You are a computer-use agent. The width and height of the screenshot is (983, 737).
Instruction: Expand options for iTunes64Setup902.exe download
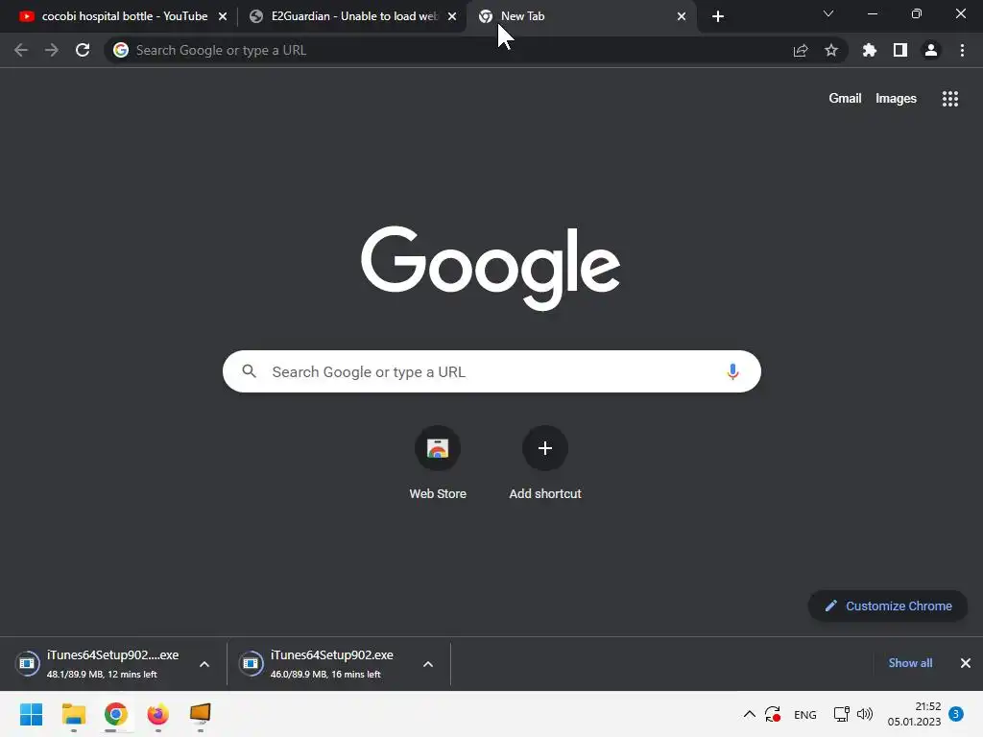(x=428, y=664)
